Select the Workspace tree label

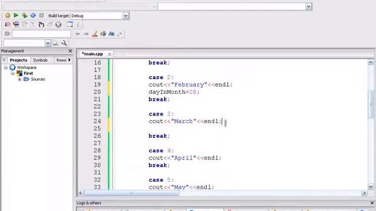click(x=26, y=67)
